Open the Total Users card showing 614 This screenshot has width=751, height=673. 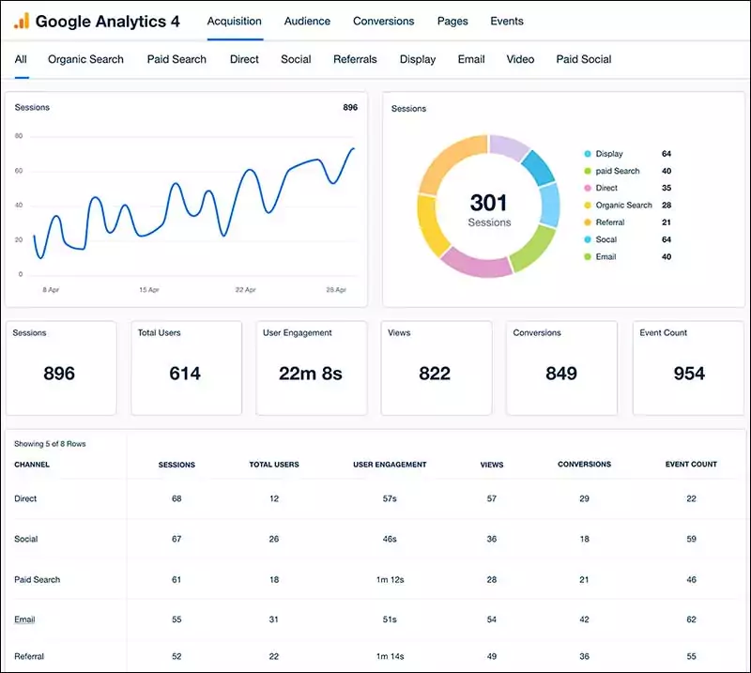(x=186, y=367)
